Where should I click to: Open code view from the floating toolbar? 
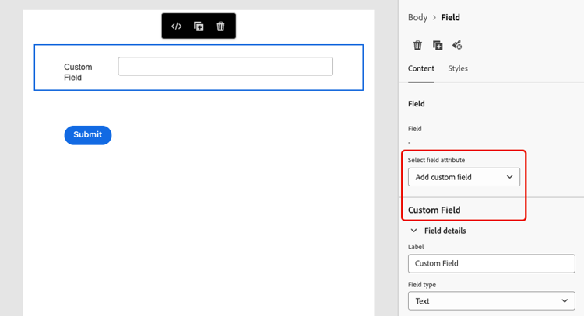coord(177,26)
